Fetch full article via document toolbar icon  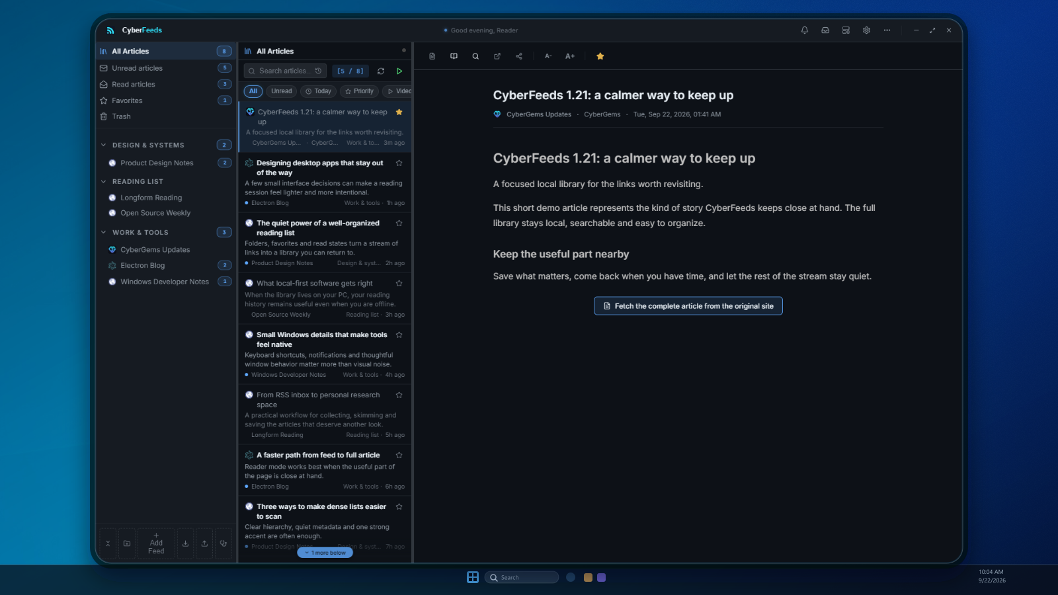(432, 56)
